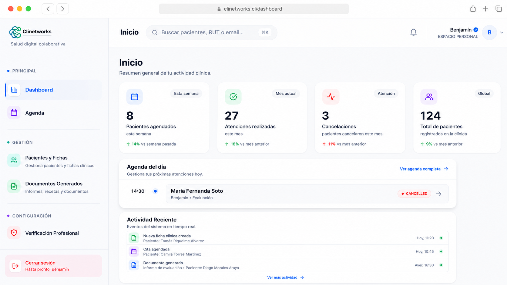507x285 pixels.
Task: Click the Ayer, 16:30 timestamp
Action: pos(424,265)
